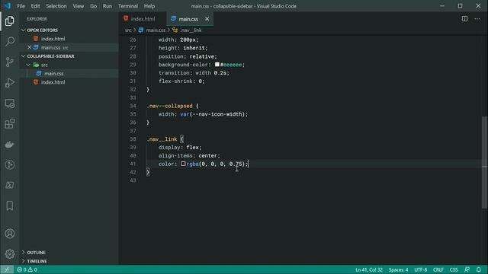Click the 'flex-shrink: 0;' line
This screenshot has width=488, height=274.
pos(181,81)
